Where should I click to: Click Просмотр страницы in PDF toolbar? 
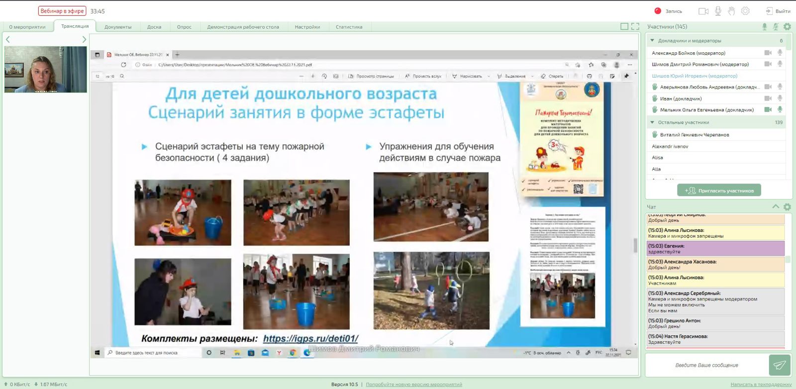click(371, 76)
